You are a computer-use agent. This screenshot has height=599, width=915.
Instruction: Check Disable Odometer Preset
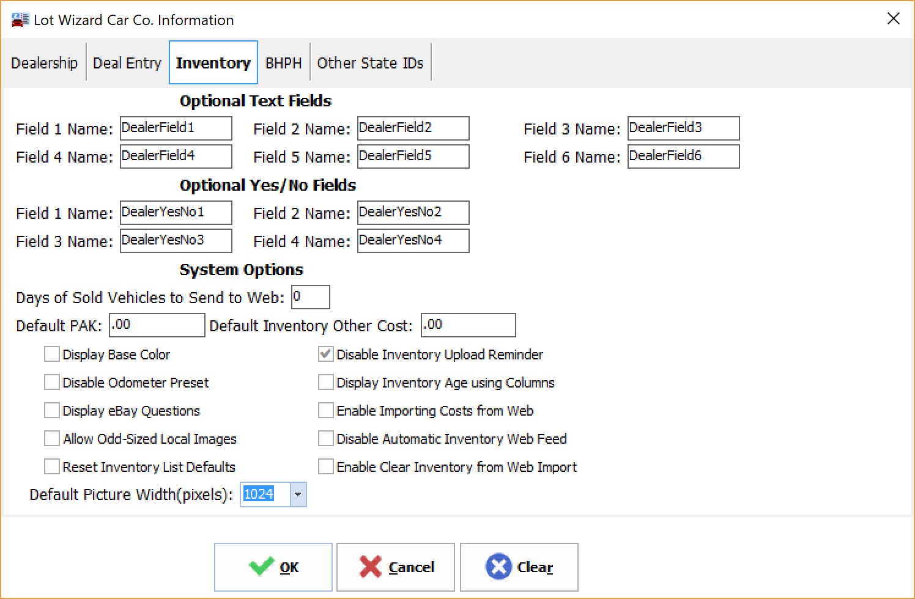click(52, 382)
